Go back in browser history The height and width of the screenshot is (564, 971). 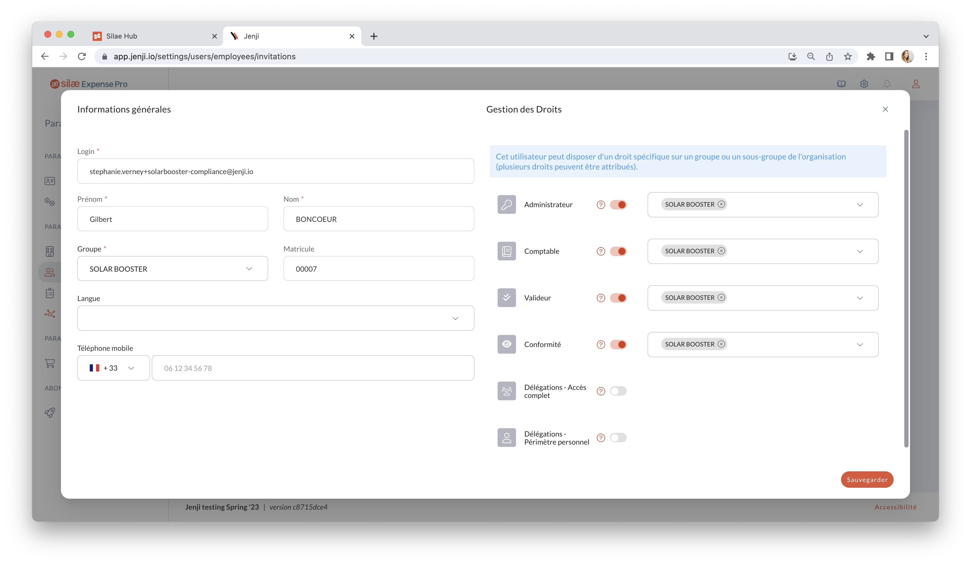[45, 56]
